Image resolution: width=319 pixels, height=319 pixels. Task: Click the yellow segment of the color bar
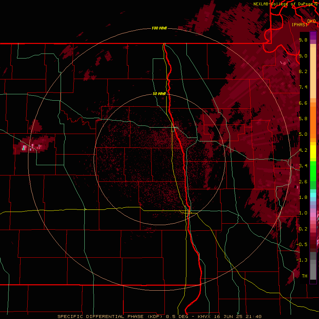tap(313, 152)
